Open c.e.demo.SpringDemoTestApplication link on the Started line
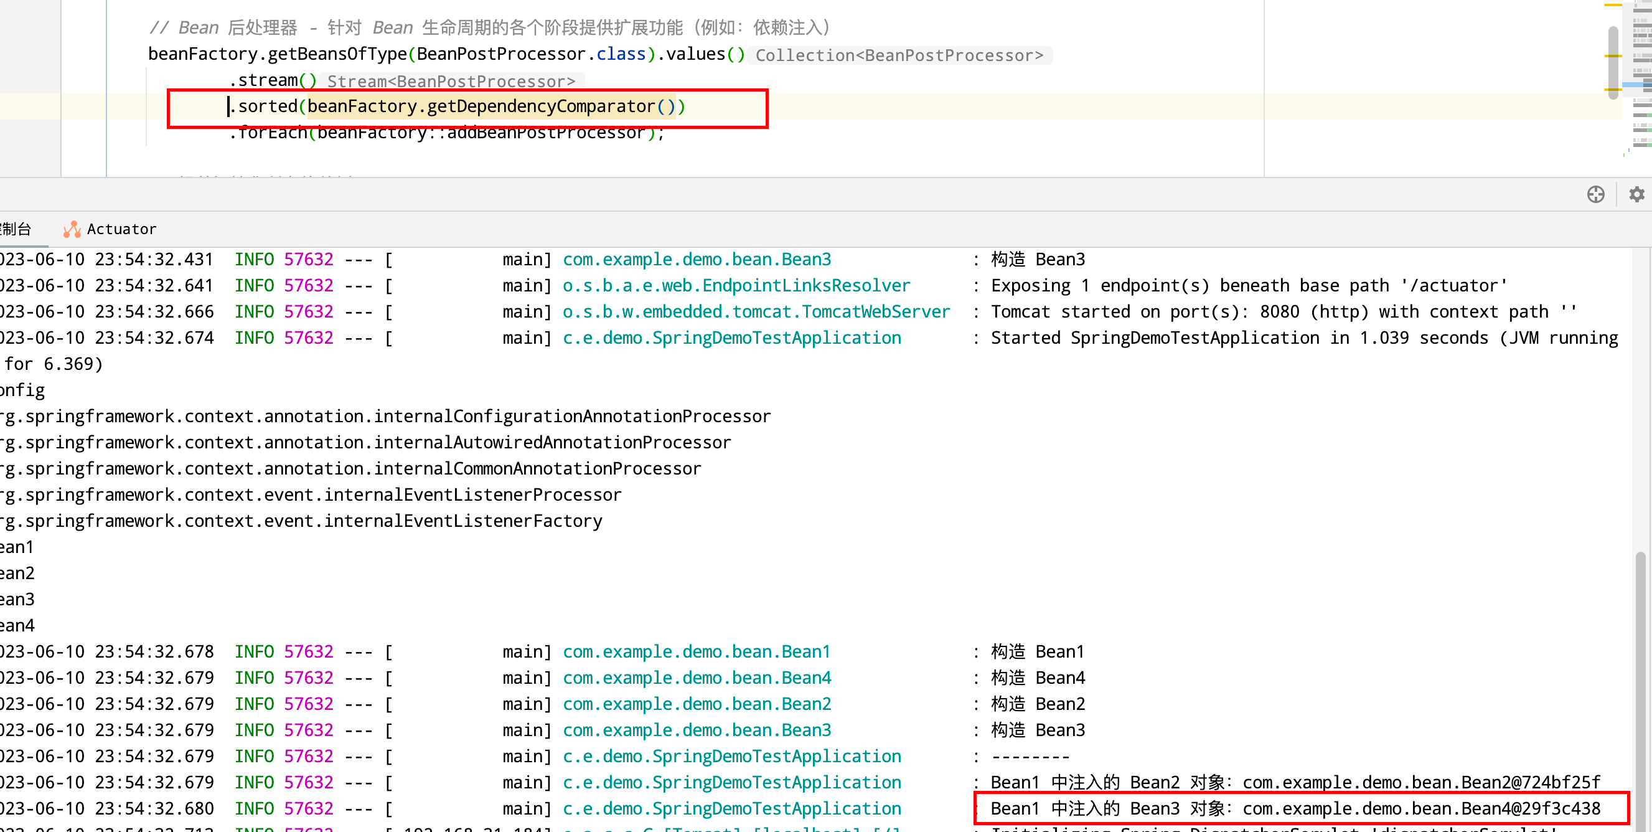 (x=732, y=338)
